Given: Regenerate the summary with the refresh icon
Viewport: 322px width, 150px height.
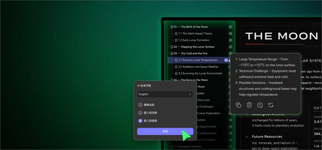Looking at the screenshot, I should click(271, 105).
